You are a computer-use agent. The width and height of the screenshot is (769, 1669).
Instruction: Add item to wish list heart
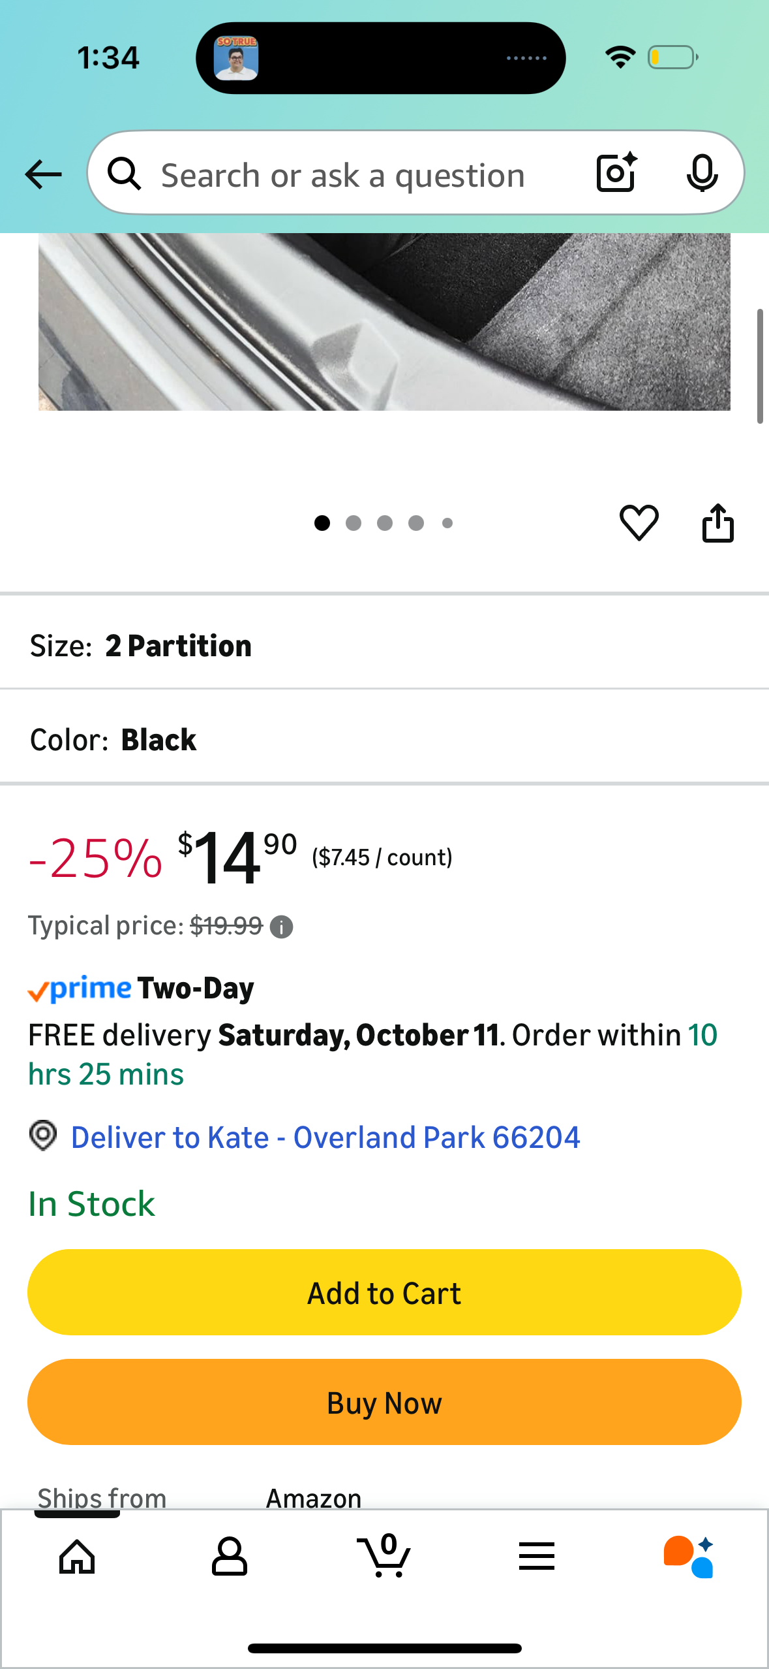[x=639, y=522]
